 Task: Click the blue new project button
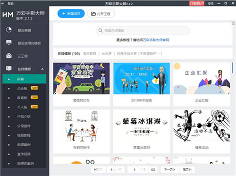click(71, 14)
